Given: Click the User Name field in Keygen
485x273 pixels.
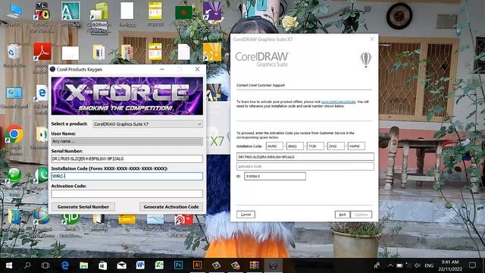Looking at the screenshot, I should tap(127, 141).
